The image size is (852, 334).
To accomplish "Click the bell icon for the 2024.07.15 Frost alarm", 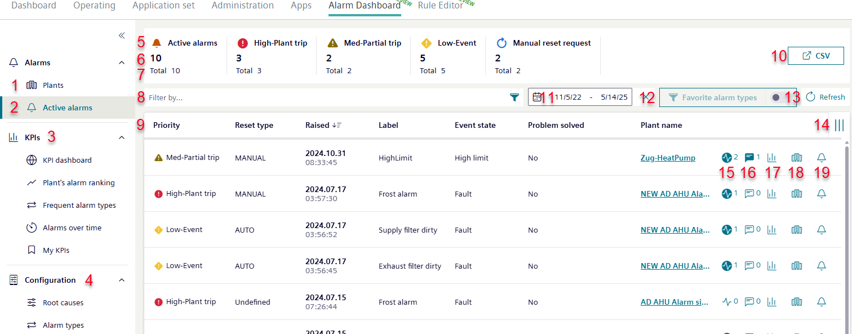I will 822,302.
